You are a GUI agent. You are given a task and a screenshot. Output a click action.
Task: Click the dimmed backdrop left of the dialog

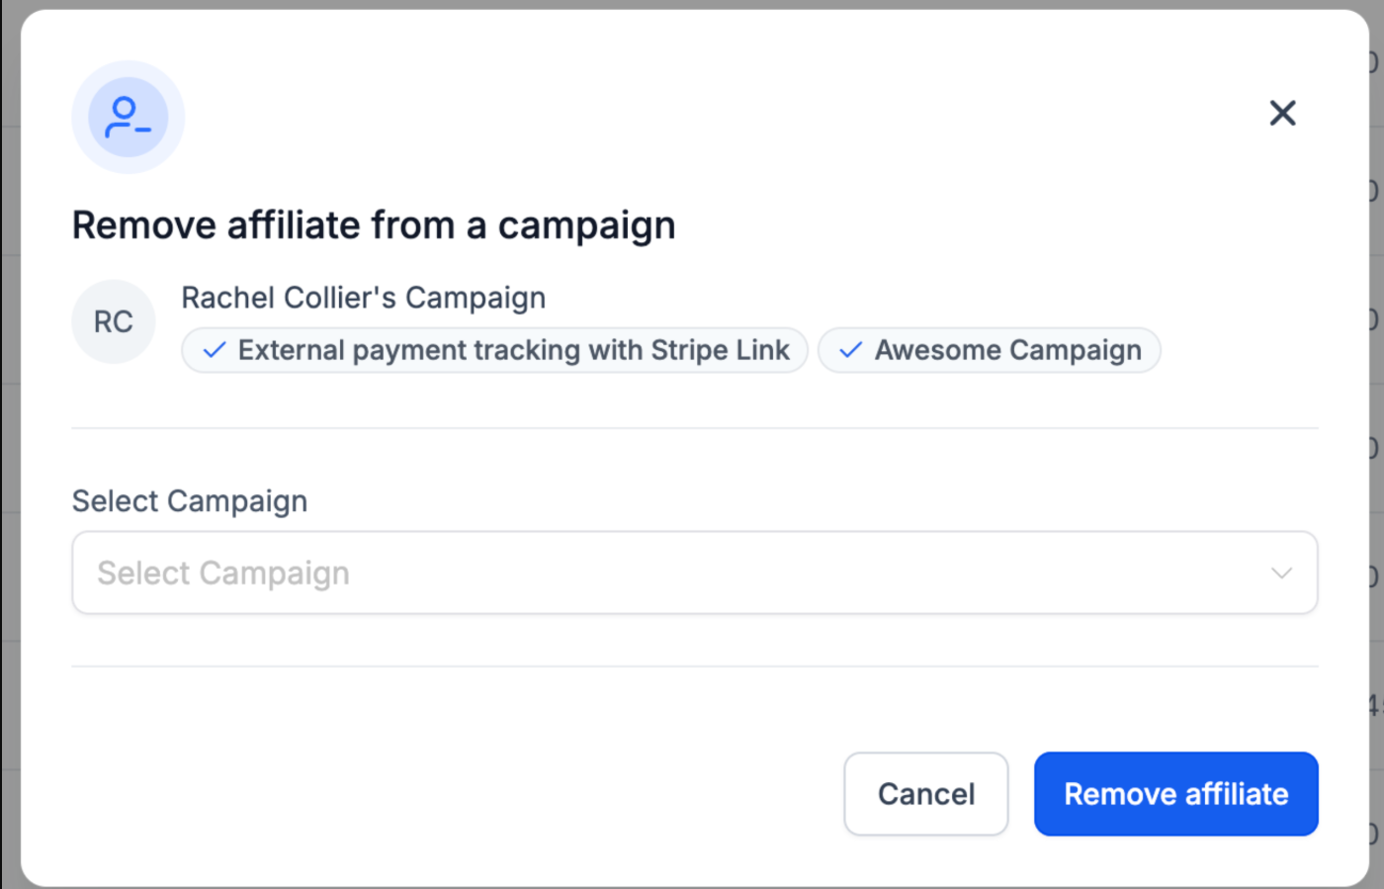click(9, 445)
